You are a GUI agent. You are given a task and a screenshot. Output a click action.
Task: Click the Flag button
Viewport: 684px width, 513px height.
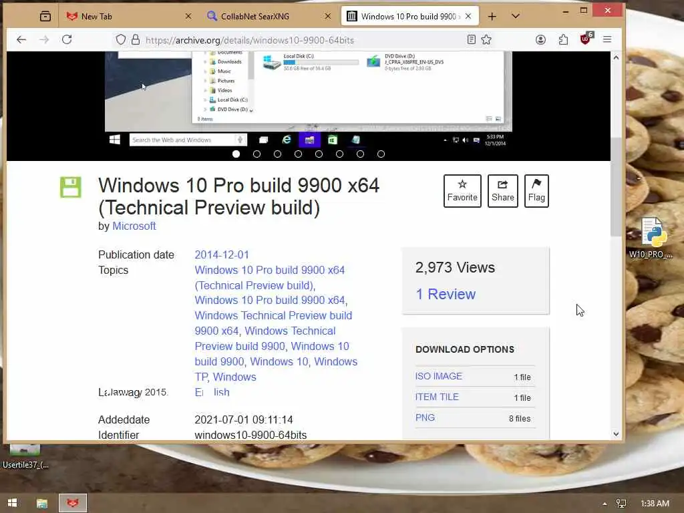[536, 191]
